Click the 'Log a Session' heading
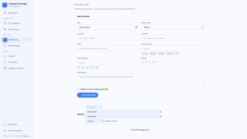Viewport: 247px width, 139px height. (83, 16)
